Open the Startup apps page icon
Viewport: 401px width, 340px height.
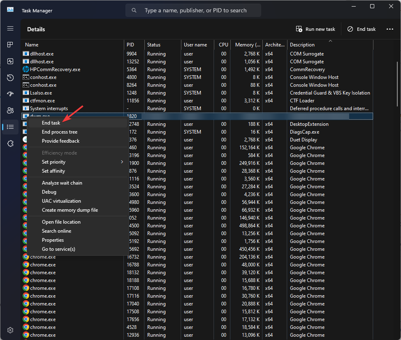click(10, 94)
